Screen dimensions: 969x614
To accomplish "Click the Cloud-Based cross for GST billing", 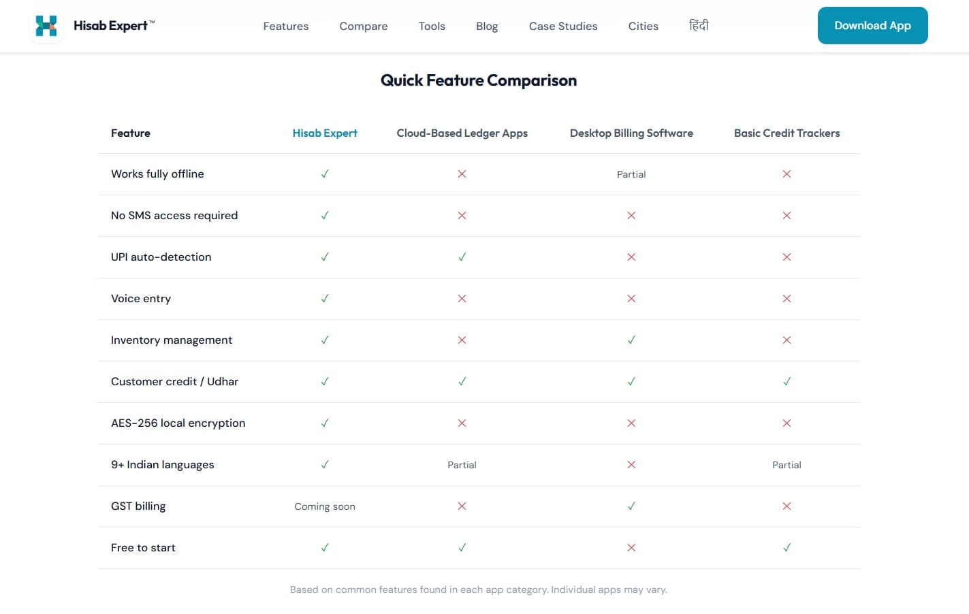I will [462, 506].
